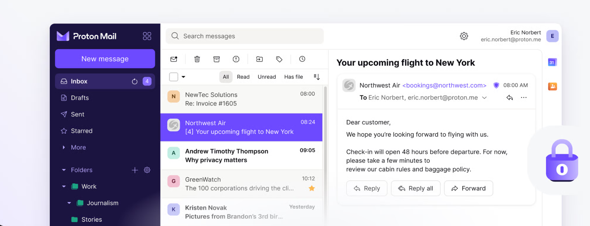This screenshot has height=226, width=590.
Task: Click the purple encryption shield icon
Action: coord(496,85)
